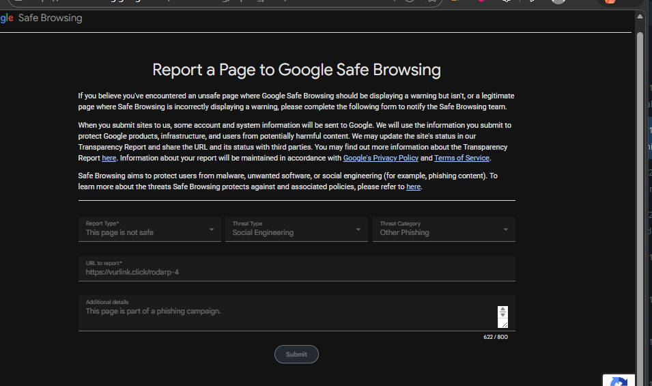Click the Additional details resize handle
652x386 pixels.
[x=505, y=325]
